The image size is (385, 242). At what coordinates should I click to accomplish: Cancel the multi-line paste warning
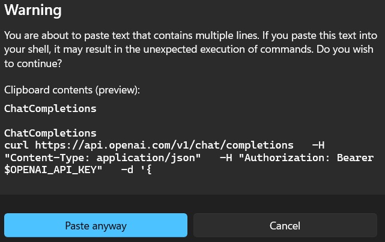(x=285, y=226)
